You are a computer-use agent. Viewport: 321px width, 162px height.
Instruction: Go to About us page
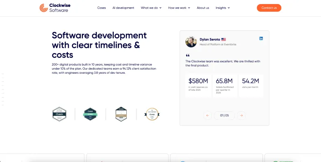tap(203, 8)
